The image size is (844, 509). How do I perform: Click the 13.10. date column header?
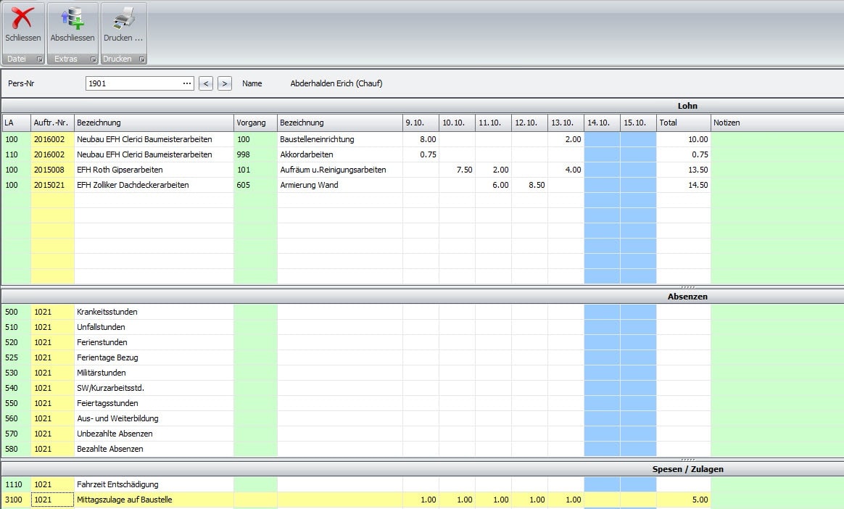click(x=566, y=123)
